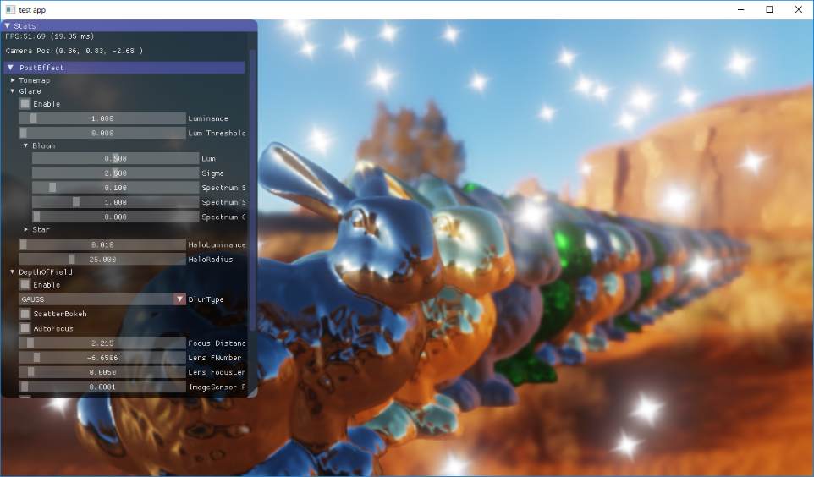Click the Lum Threshold slider
This screenshot has width=814, height=477.
click(102, 133)
